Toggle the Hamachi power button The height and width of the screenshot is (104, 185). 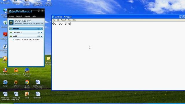(11, 22)
